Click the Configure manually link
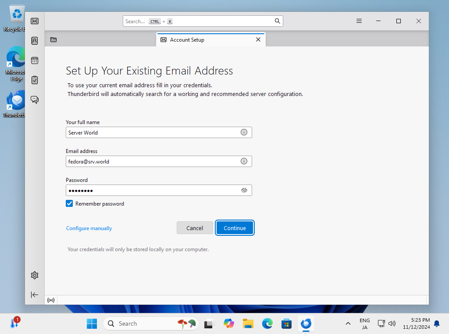This screenshot has height=334, width=449. point(89,228)
